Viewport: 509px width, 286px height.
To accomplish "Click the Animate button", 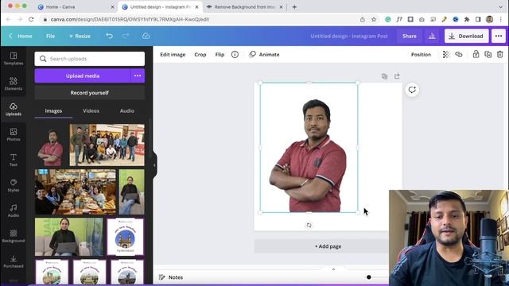I will [x=264, y=55].
